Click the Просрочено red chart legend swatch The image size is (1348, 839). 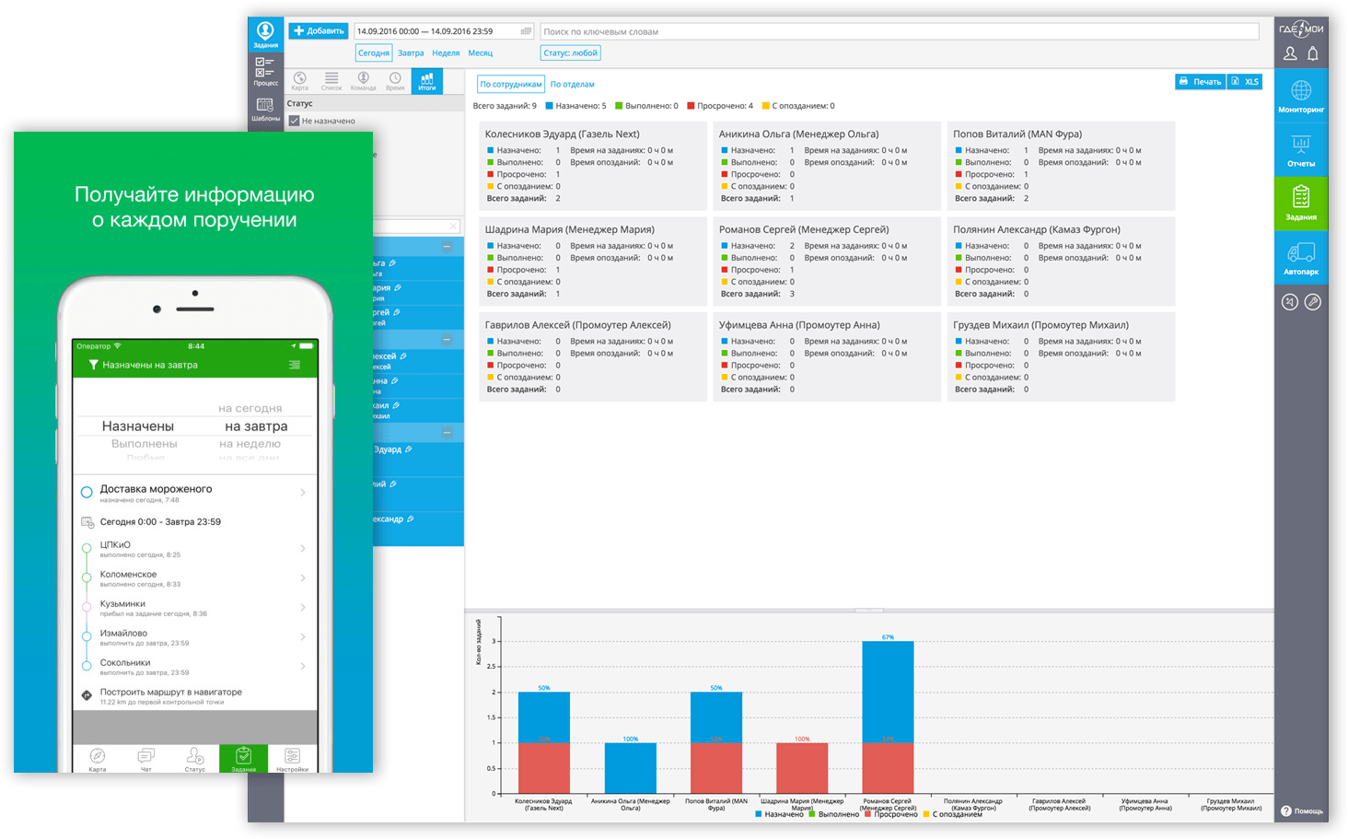point(868,814)
